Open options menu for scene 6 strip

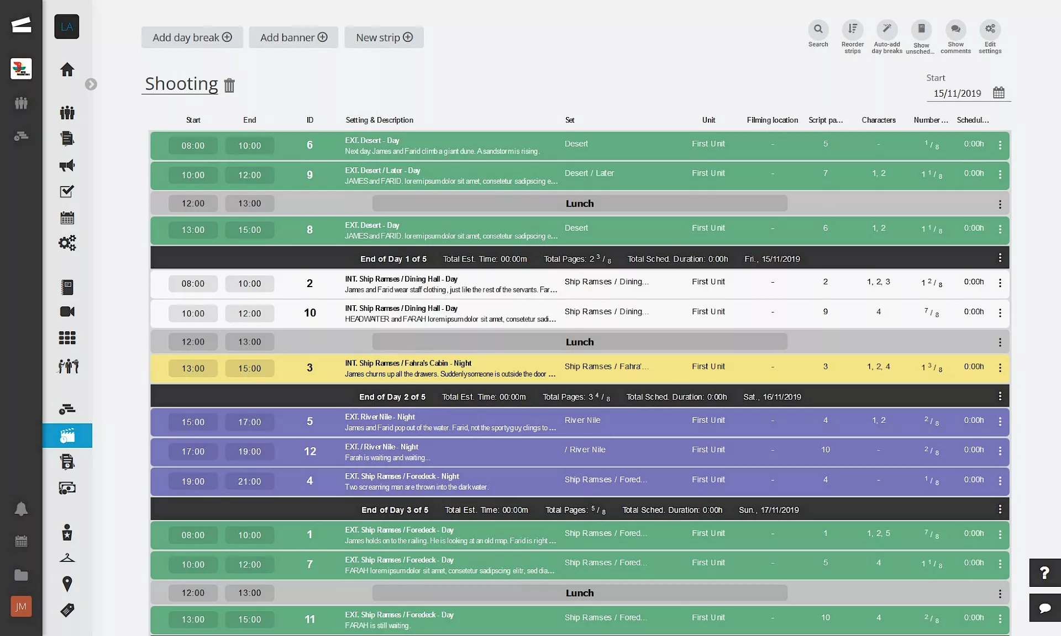(1000, 145)
